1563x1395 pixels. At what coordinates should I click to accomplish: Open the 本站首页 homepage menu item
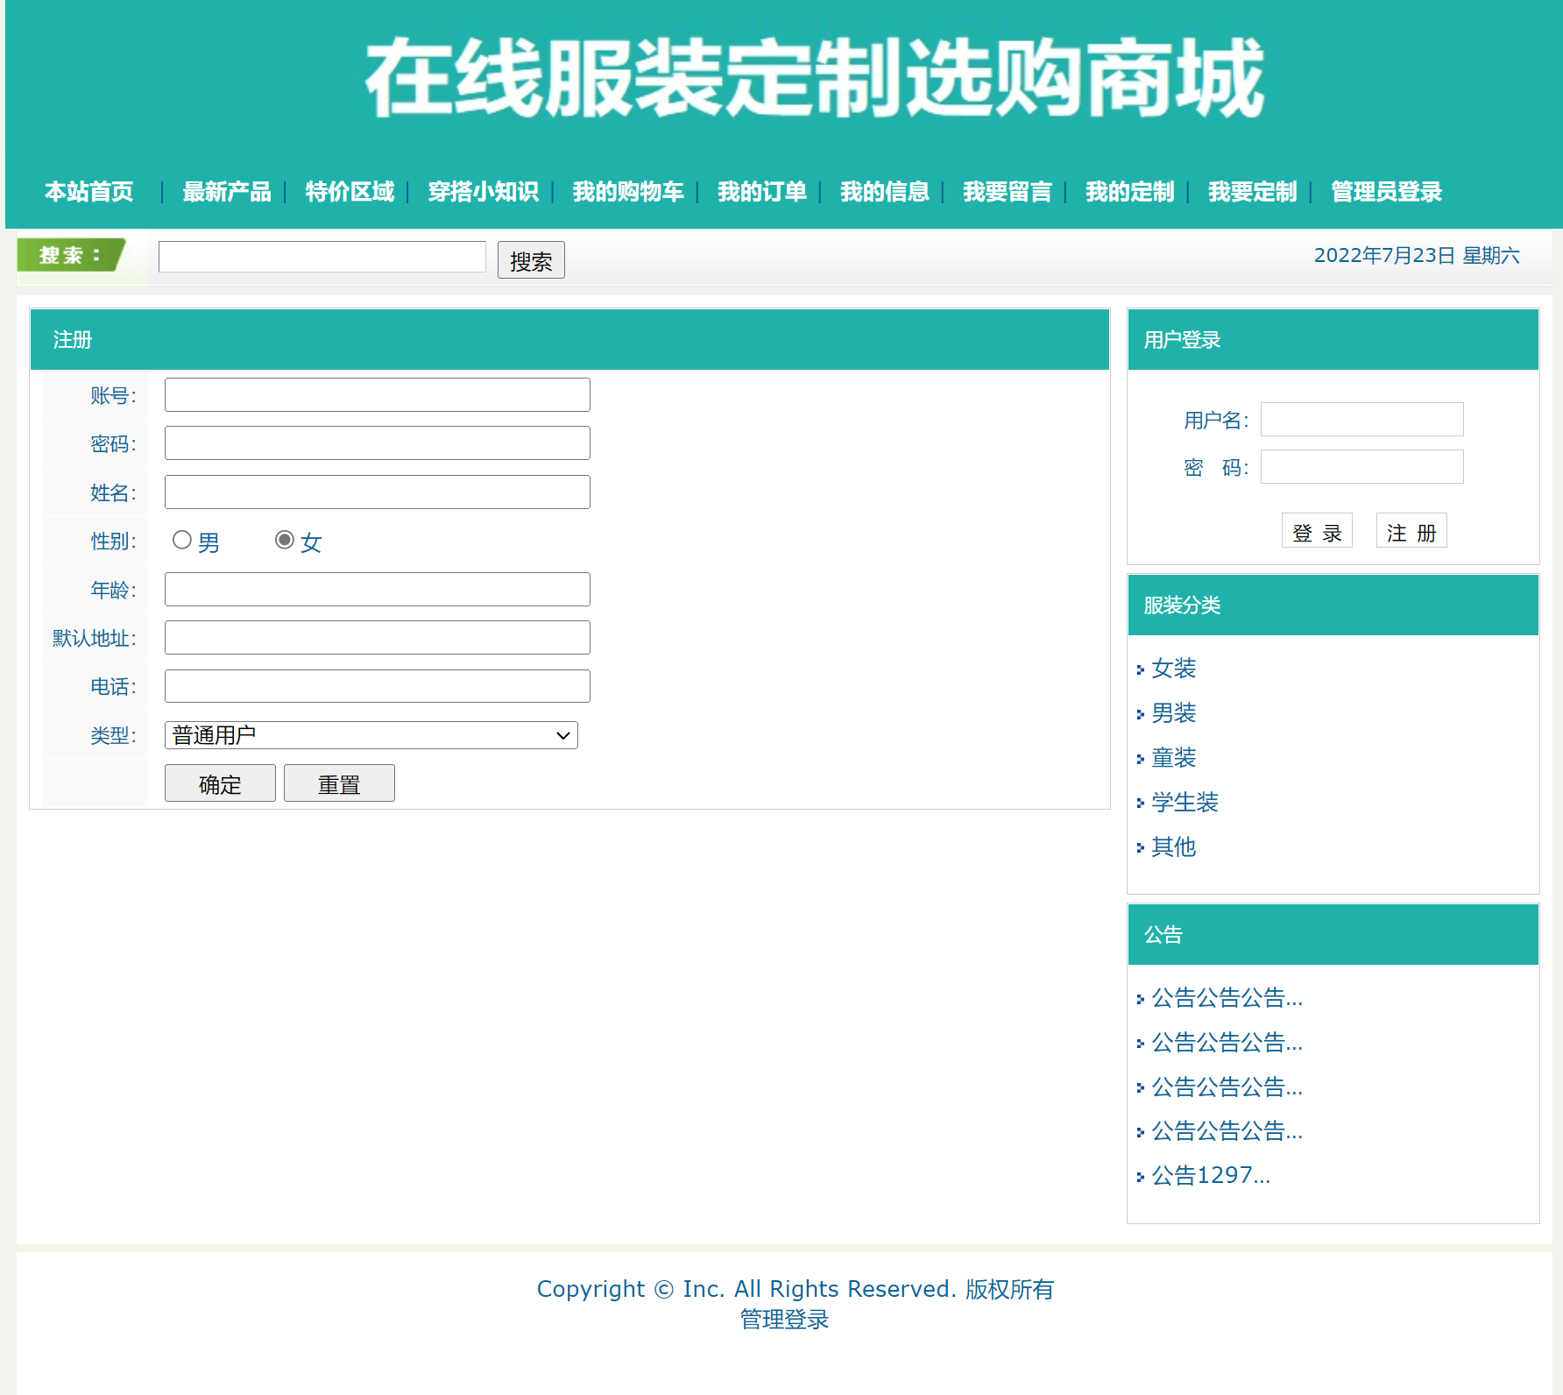pos(88,192)
